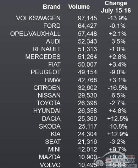
Task: Click KIA volume 24,304
Action: pos(87,134)
